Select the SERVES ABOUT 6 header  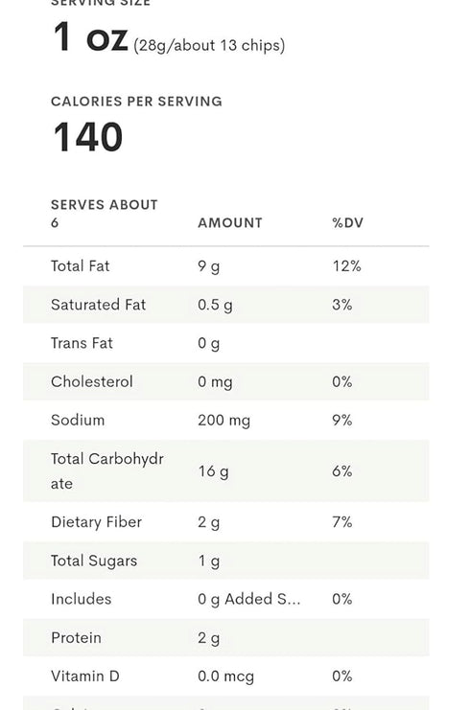105,214
